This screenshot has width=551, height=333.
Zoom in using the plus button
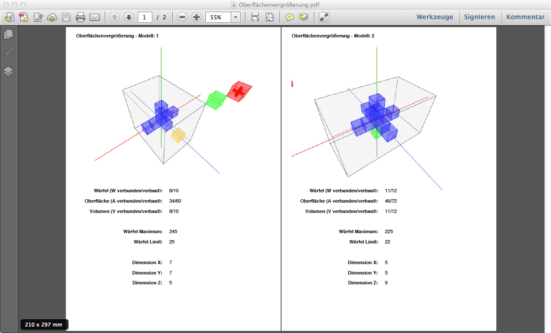click(x=197, y=17)
